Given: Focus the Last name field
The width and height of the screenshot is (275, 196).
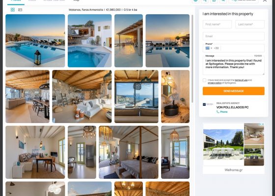Looking at the screenshot, I should coord(250,24).
